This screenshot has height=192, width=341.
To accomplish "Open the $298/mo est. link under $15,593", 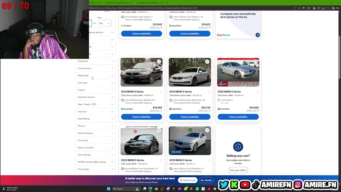I will [x=155, y=111].
